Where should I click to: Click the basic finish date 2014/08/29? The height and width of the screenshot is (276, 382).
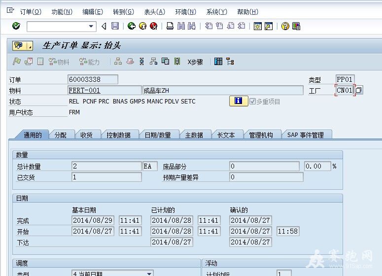click(93, 220)
